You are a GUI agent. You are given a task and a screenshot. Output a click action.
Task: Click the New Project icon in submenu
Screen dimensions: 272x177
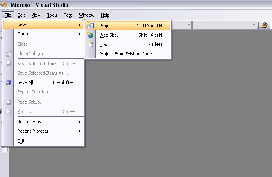click(x=91, y=26)
